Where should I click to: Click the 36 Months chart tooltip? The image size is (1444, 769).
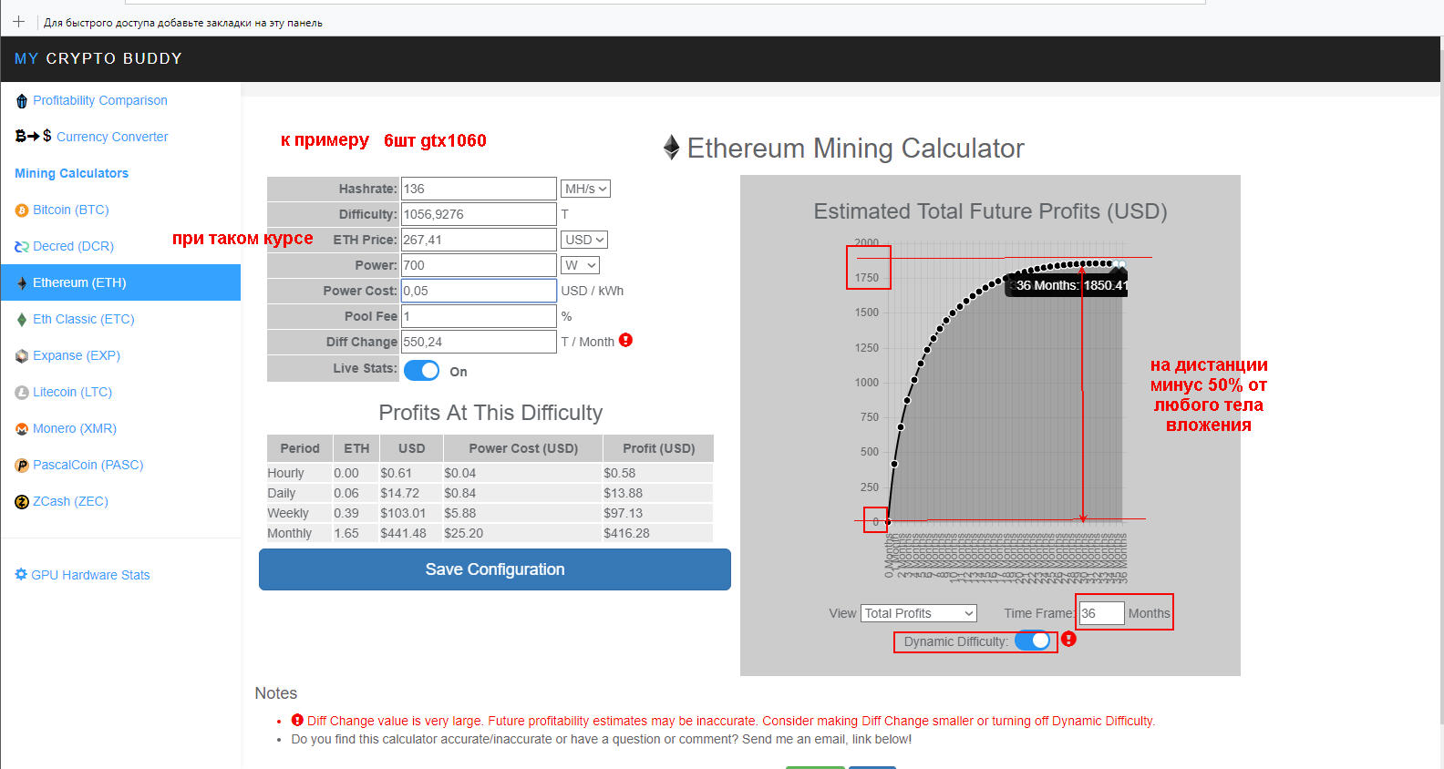[x=1067, y=285]
